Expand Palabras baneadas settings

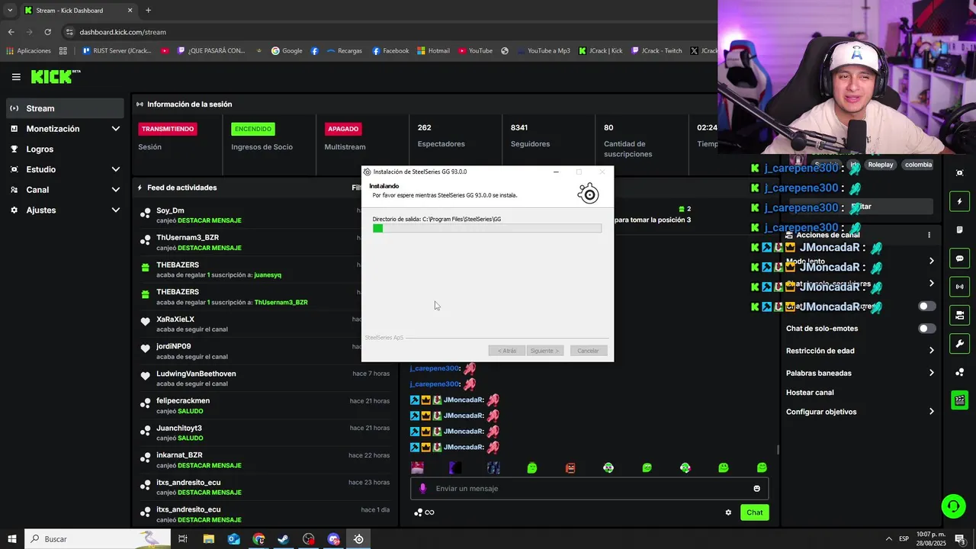click(x=859, y=373)
